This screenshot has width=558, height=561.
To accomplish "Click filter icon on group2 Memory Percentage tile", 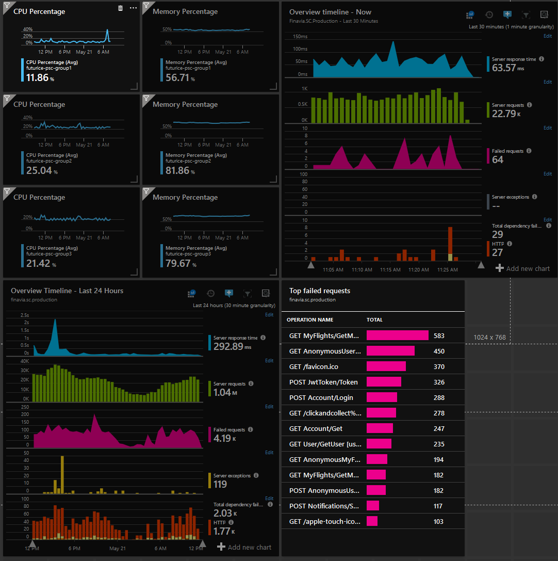I will (x=146, y=99).
